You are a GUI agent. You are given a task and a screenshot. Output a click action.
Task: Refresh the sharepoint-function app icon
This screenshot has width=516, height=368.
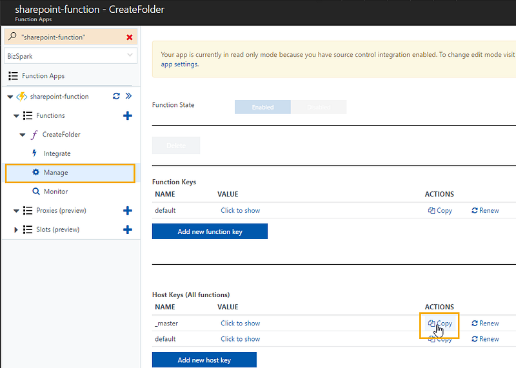pos(116,96)
